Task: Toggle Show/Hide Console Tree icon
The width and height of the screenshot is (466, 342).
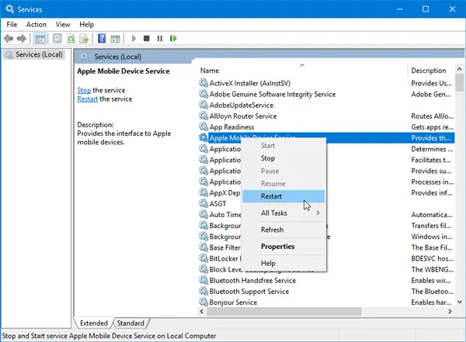Action: pyautogui.click(x=40, y=39)
